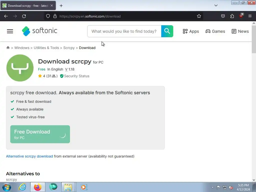Open the Games section
The width and height of the screenshot is (256, 192).
click(215, 31)
